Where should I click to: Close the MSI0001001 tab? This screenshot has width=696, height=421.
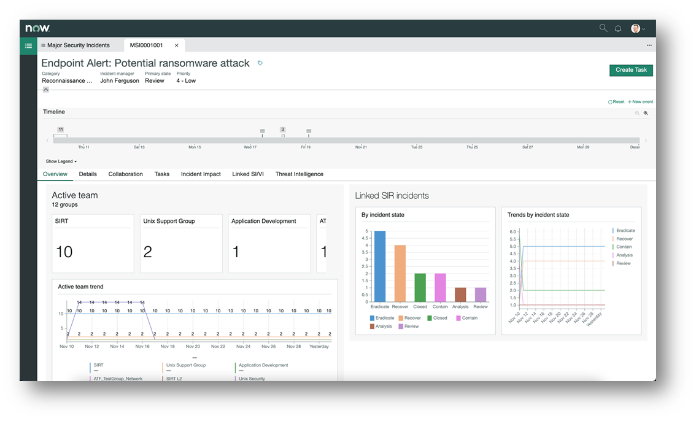point(177,45)
